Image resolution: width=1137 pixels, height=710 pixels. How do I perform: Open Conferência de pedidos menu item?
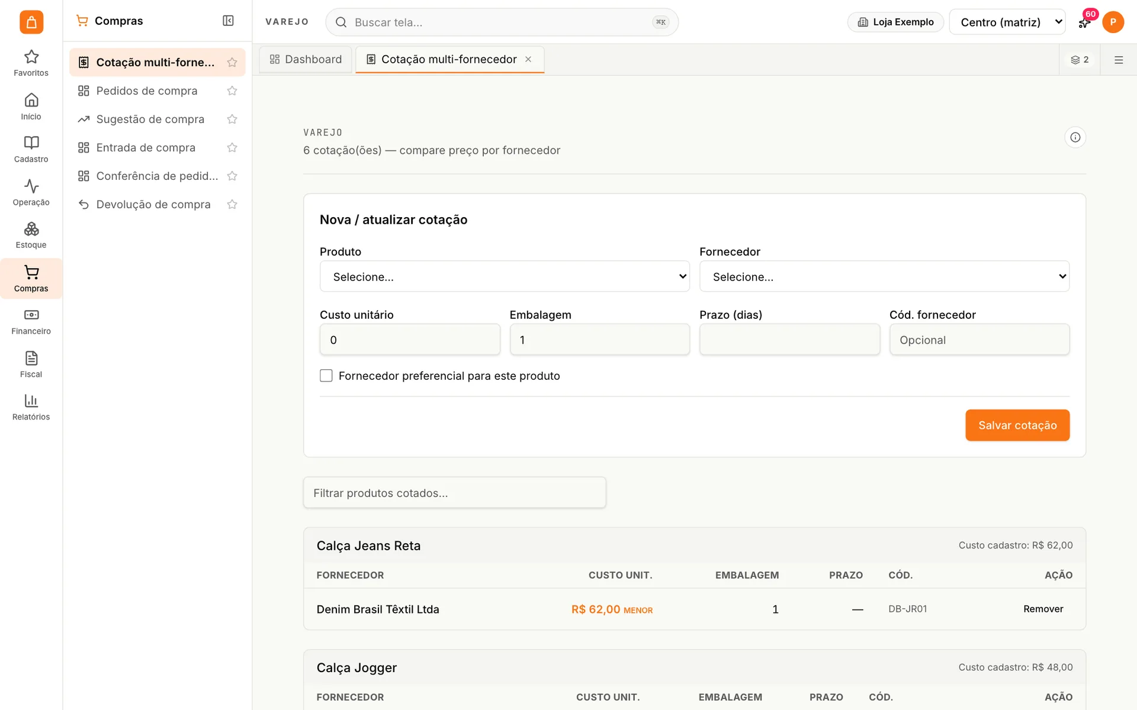[157, 176]
